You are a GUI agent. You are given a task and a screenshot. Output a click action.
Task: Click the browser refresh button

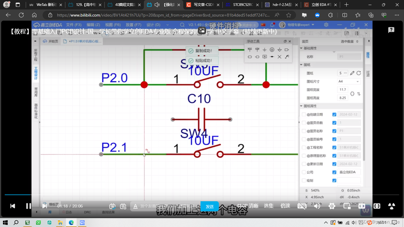[x=21, y=15]
